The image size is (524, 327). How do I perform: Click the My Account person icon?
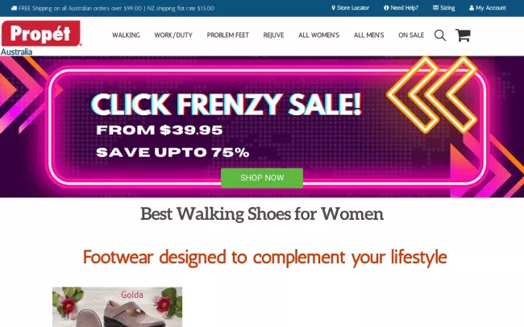pyautogui.click(x=472, y=8)
